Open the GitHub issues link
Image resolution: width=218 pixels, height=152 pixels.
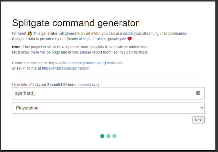(x=86, y=63)
